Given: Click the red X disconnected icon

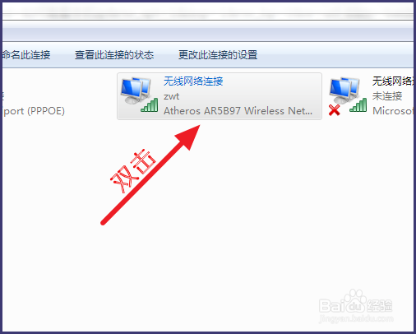Looking at the screenshot, I should click(335, 110).
